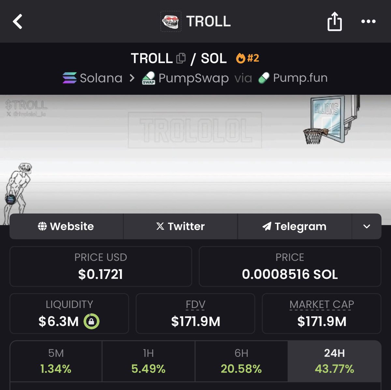Image resolution: width=391 pixels, height=390 pixels.
Task: Tap the Solana chain logo
Action: (69, 78)
